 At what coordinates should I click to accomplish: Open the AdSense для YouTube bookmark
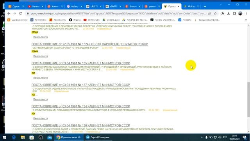(x=135, y=20)
